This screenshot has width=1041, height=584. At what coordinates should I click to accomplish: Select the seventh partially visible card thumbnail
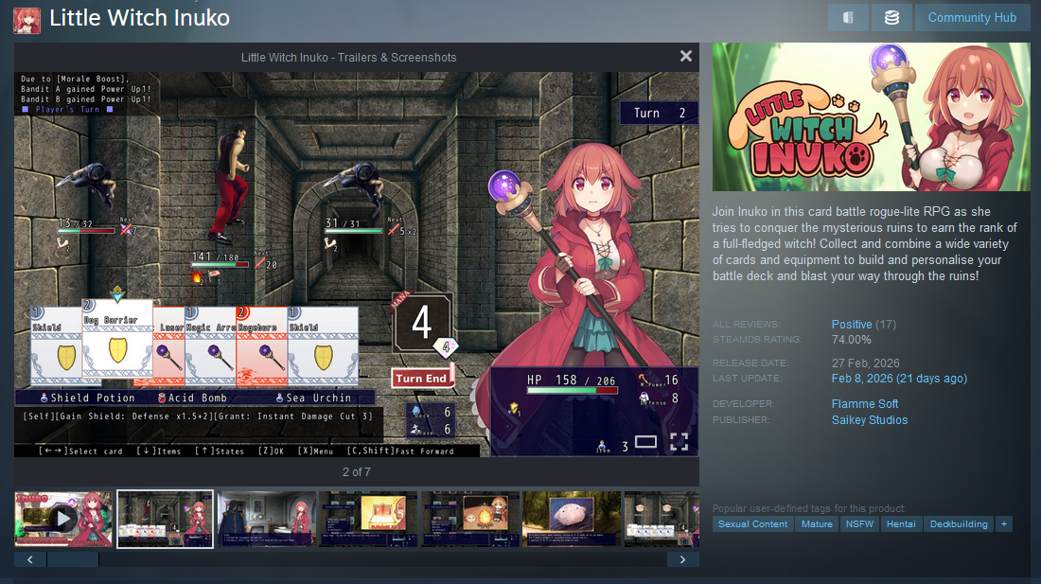[x=662, y=519]
